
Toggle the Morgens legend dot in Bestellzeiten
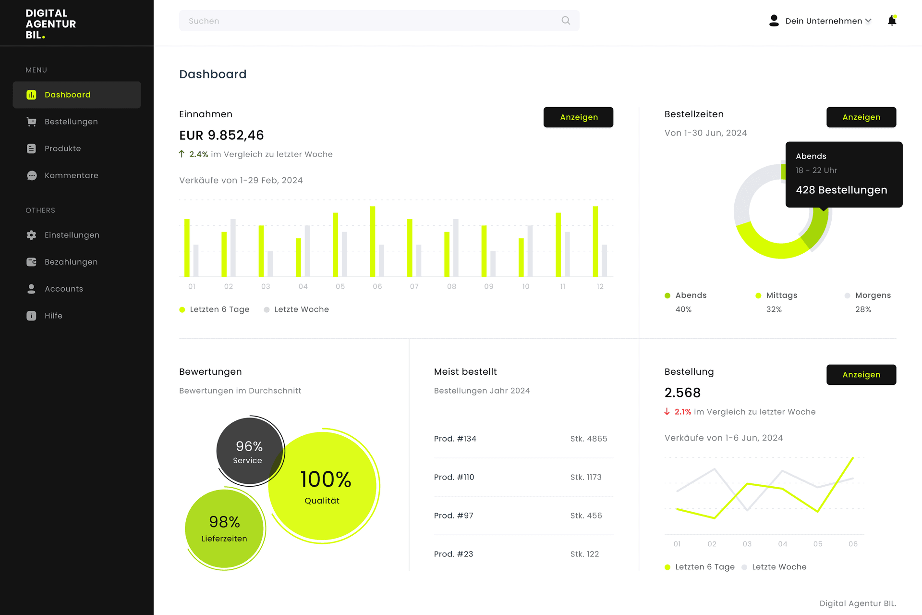[x=847, y=295]
